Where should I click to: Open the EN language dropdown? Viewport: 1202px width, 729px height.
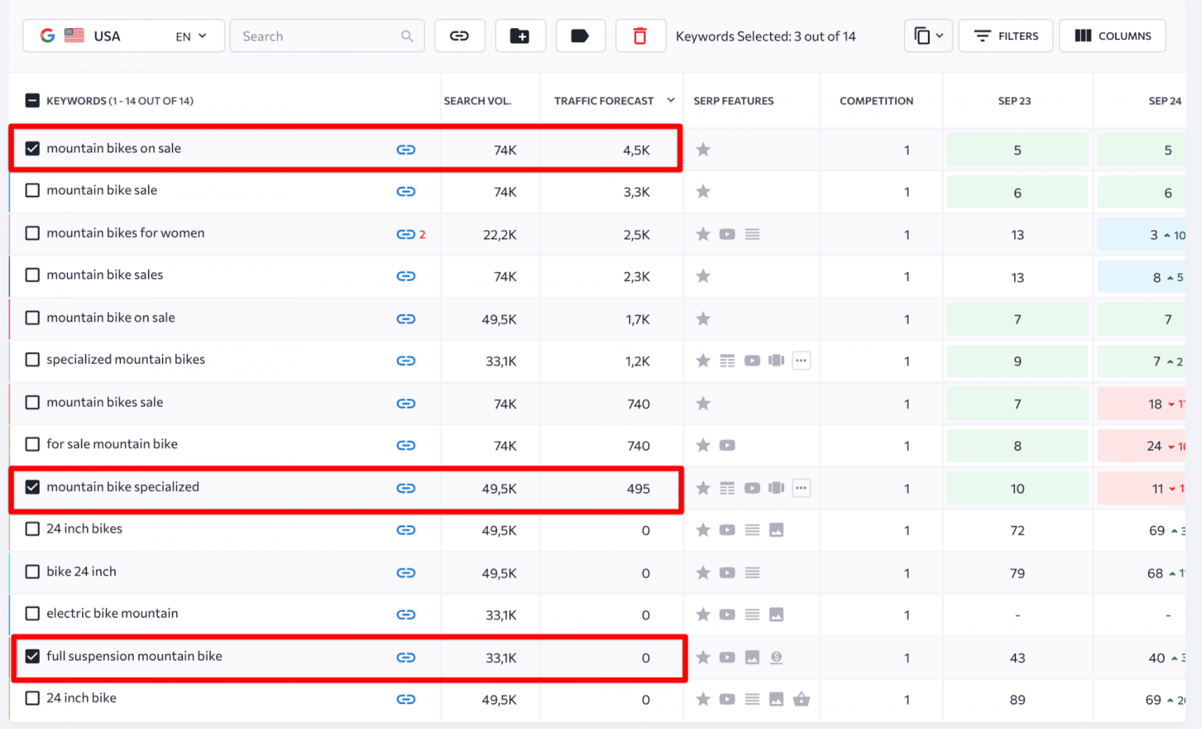190,35
